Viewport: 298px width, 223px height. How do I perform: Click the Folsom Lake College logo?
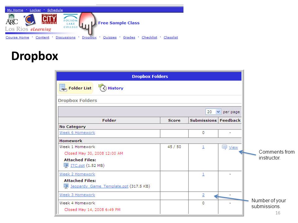tap(70, 21)
